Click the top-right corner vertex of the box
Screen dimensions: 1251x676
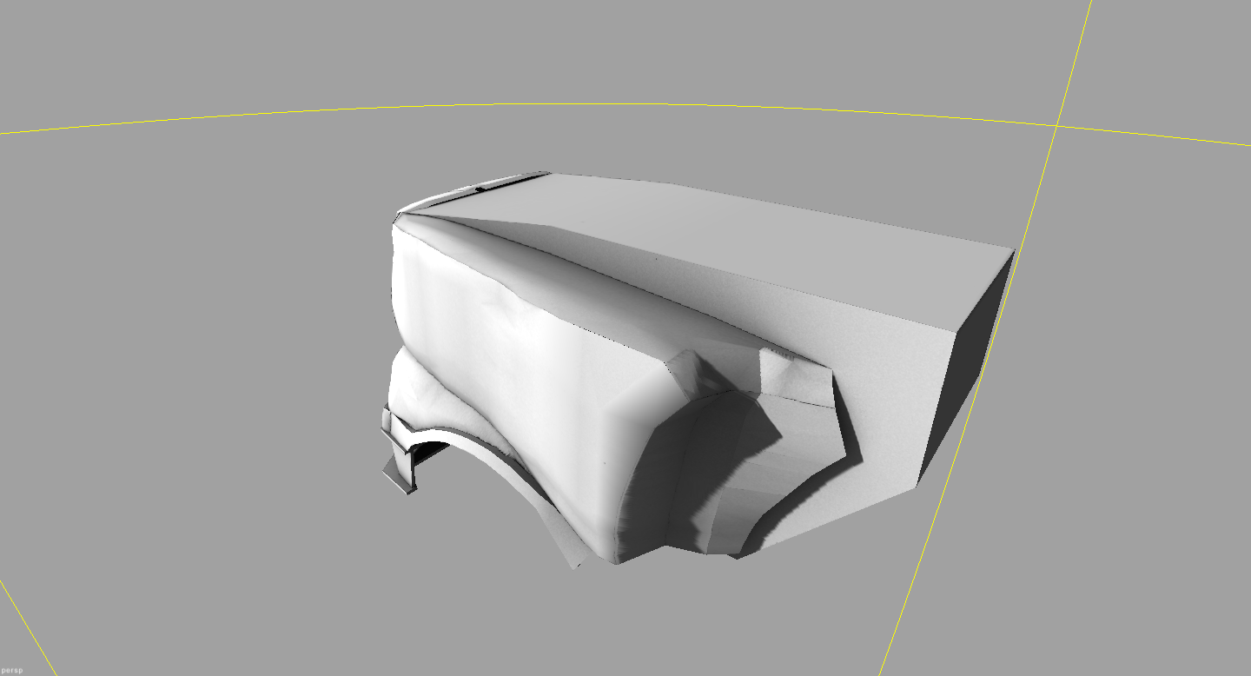click(x=1014, y=251)
